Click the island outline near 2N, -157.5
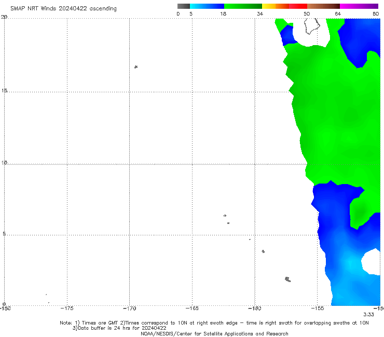Image resolution: width=384 pixels, height=337 pixels. 288,279
